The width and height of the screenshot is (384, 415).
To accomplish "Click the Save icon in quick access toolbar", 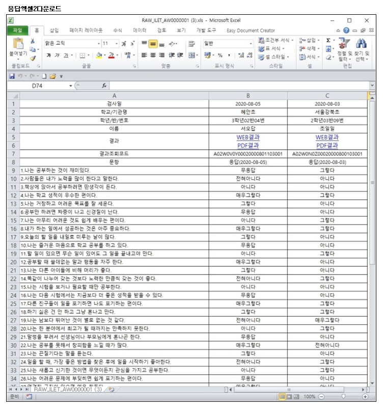I will point(12,76).
